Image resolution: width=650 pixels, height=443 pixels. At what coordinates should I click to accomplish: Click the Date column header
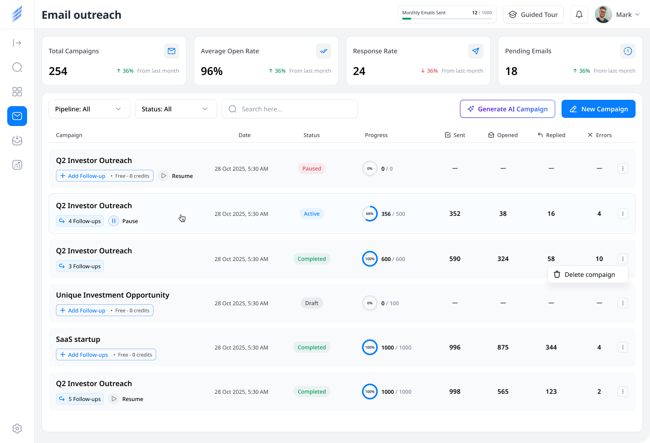point(245,135)
